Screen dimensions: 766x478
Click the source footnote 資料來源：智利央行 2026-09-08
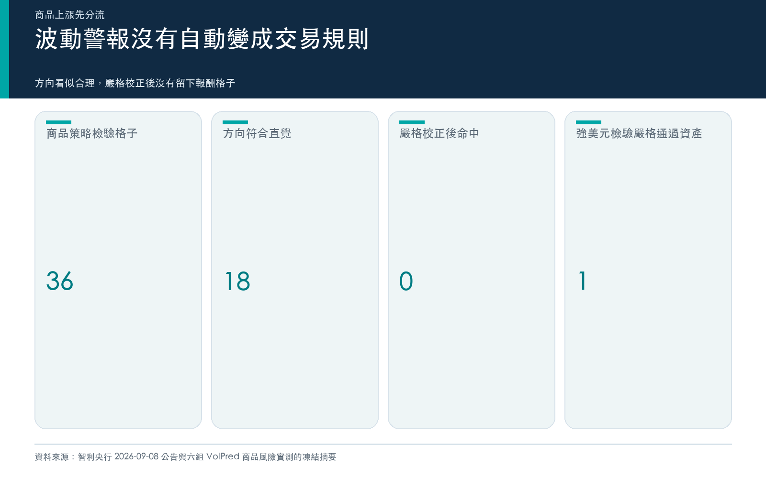[97, 456]
